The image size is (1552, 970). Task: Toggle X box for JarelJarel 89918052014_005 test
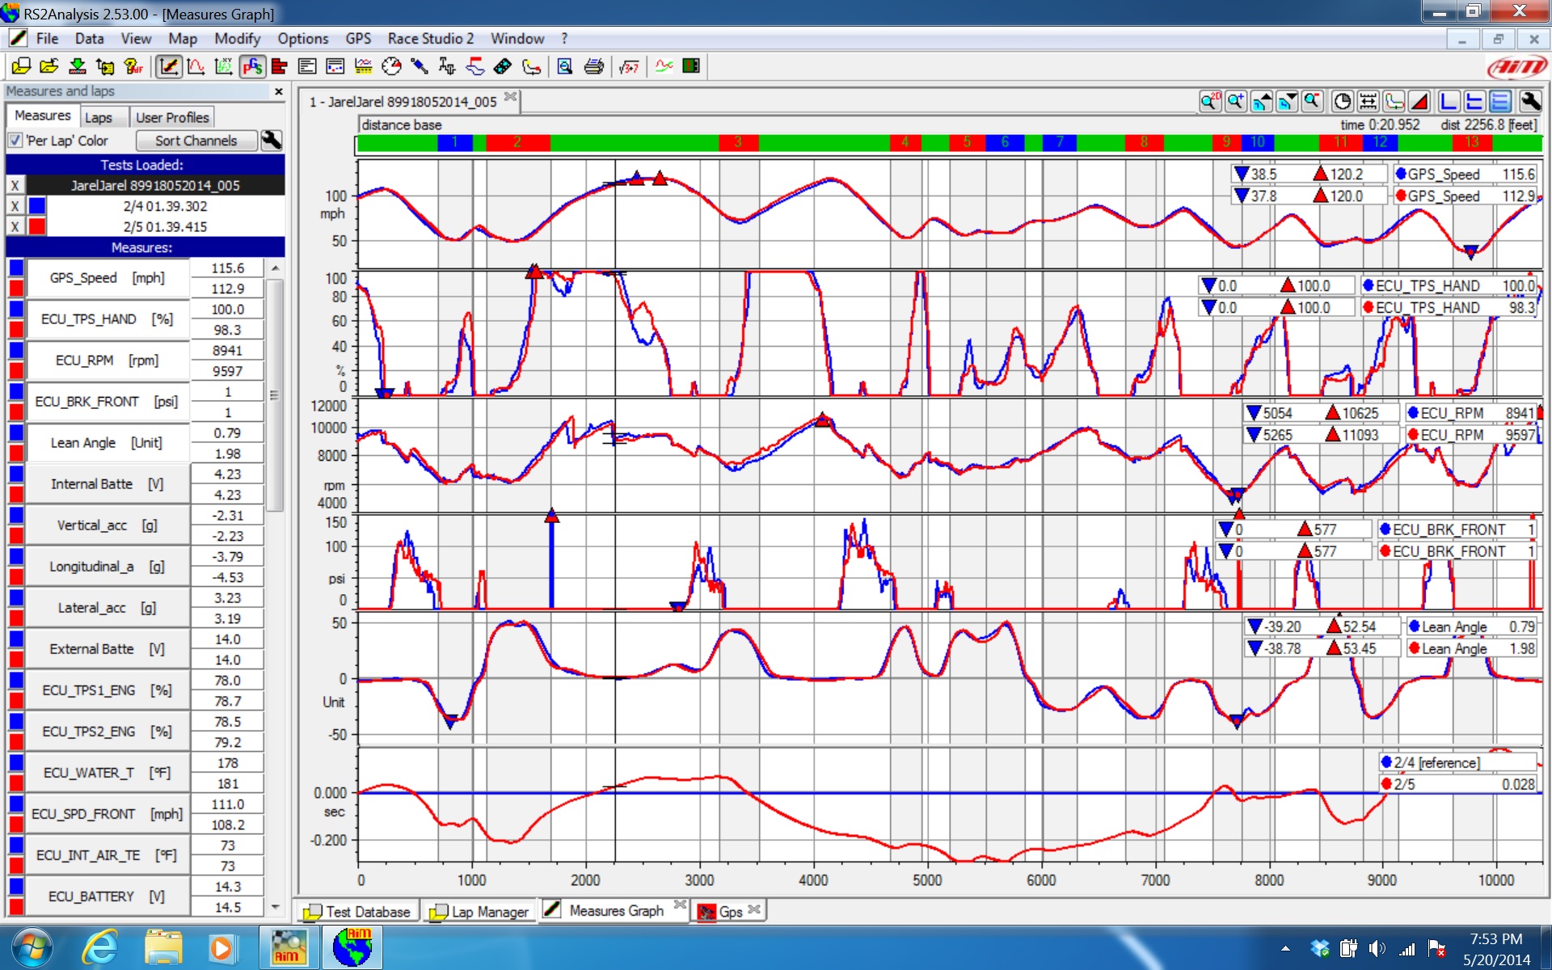point(15,186)
